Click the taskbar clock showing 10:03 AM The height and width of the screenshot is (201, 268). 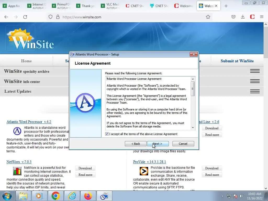point(255,196)
